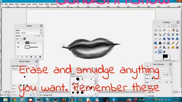Hide the Background layer
Image resolution: width=182 pixels, height=102 pixels.
click(18, 47)
